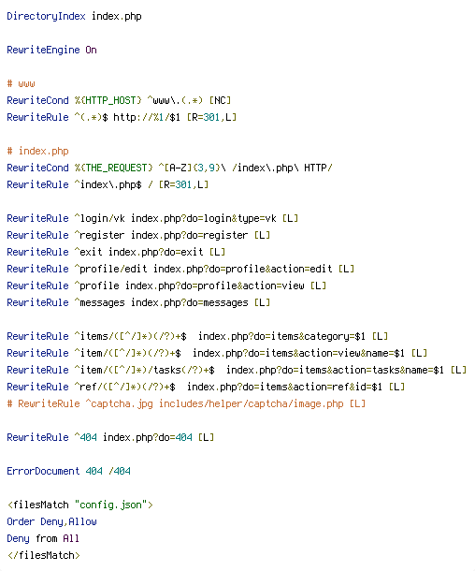Click the ^exit rewrite pattern
475x571 pixels.
coord(89,252)
